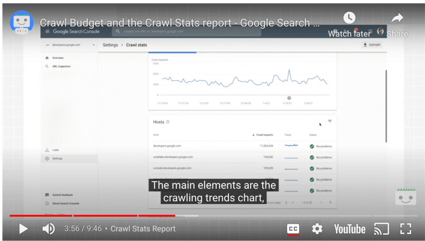The width and height of the screenshot is (425, 241).
Task: Open URL inspection via its magnifier icon
Action: (x=47, y=66)
